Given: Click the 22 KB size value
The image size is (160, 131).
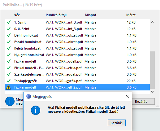Looking at the screenshot, I should tap(131, 81).
